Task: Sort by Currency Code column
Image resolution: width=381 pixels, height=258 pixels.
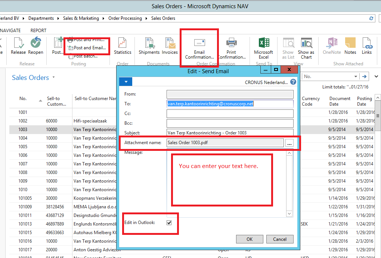Action: [x=311, y=101]
